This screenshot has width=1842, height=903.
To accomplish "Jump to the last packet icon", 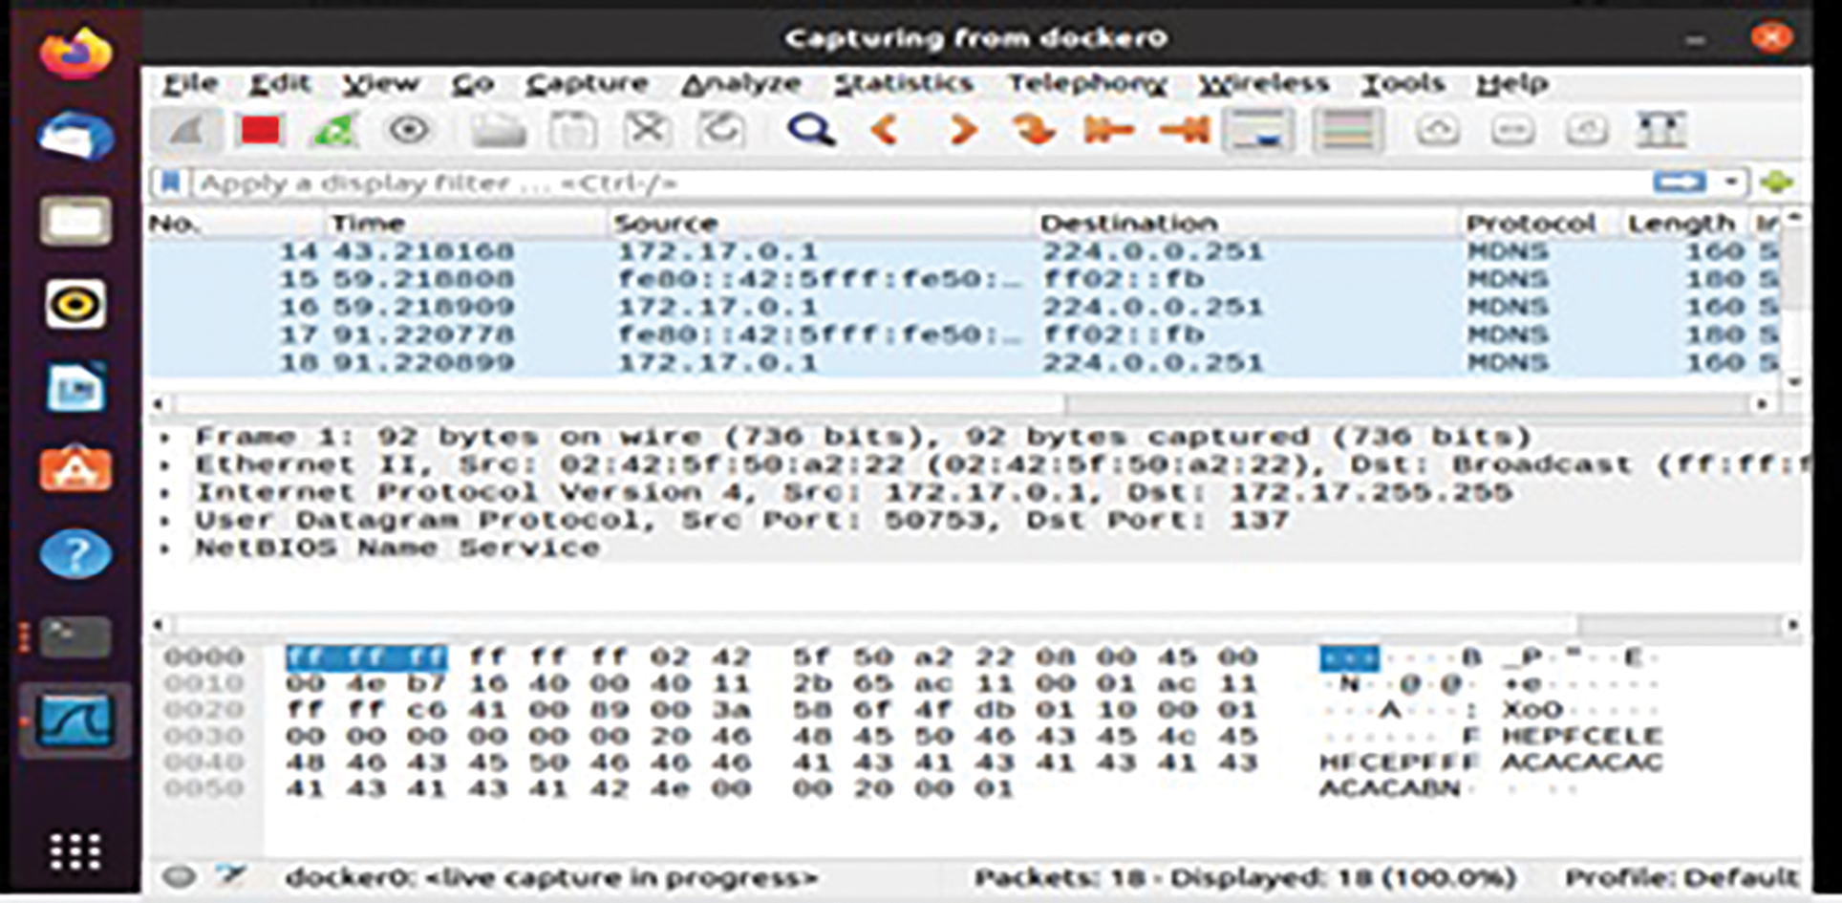I will 1184,130.
